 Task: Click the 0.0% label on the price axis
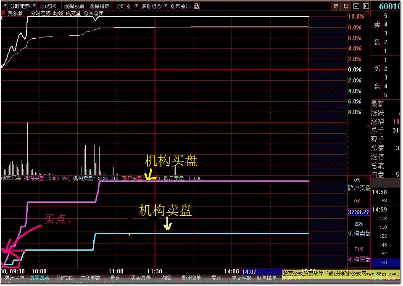pos(355,69)
